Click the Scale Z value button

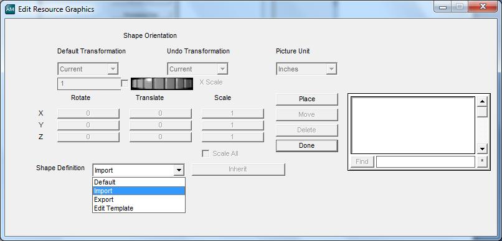[x=233, y=137]
